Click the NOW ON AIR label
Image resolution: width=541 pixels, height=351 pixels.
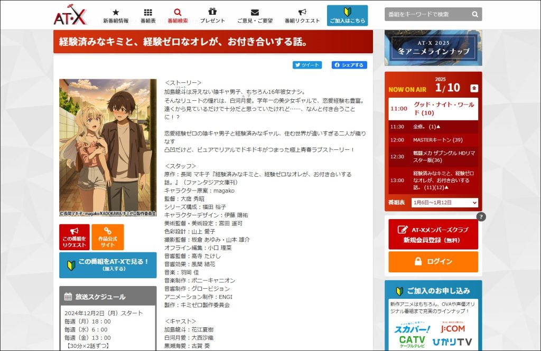coord(407,90)
